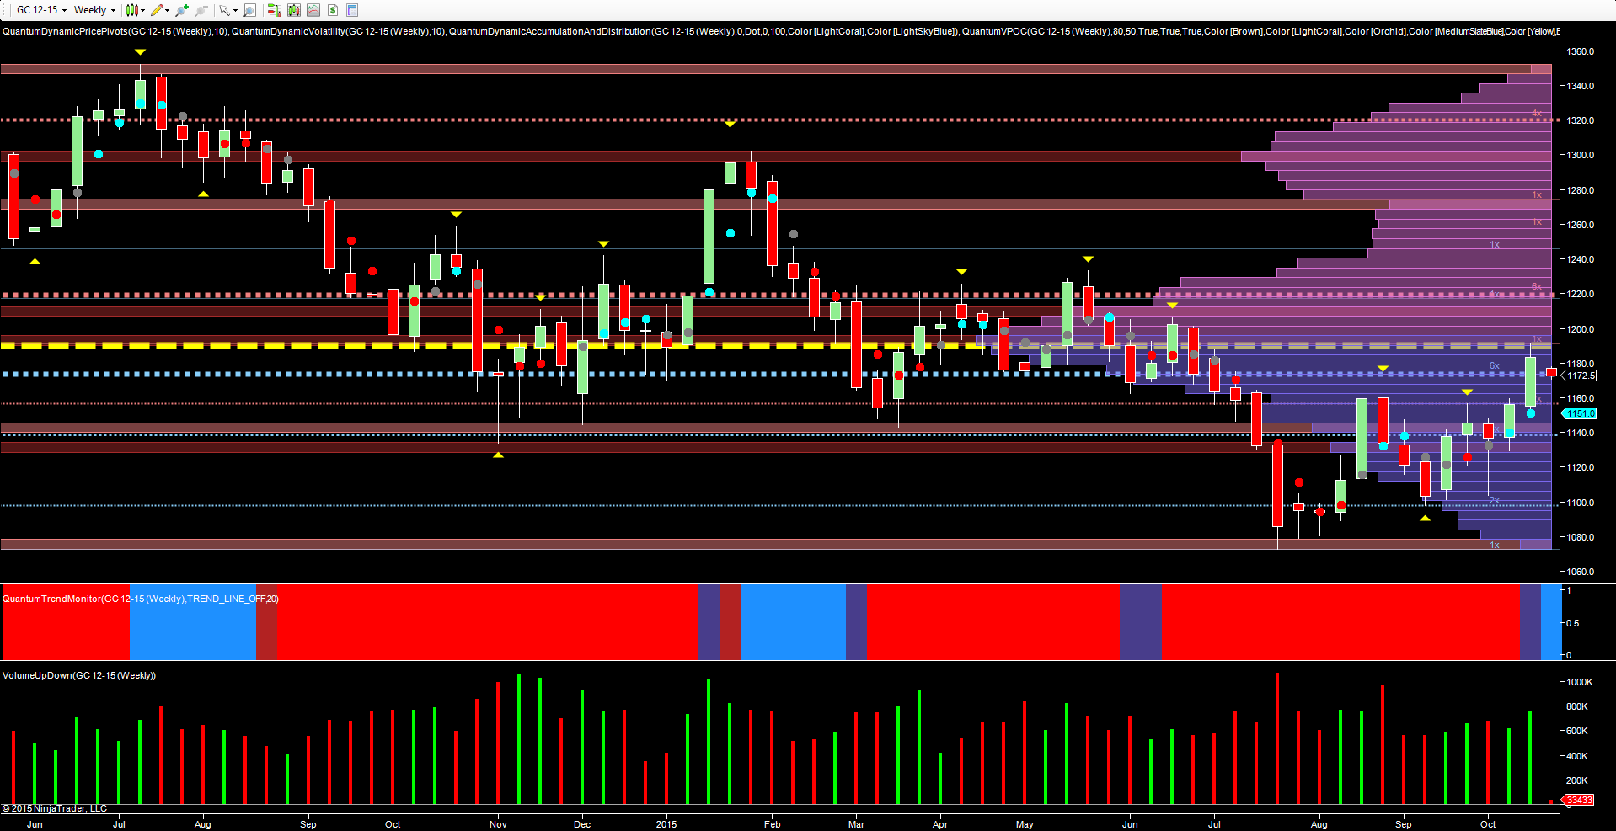The image size is (1616, 831).
Task: Click the Apr date axis label
Action: tap(940, 824)
